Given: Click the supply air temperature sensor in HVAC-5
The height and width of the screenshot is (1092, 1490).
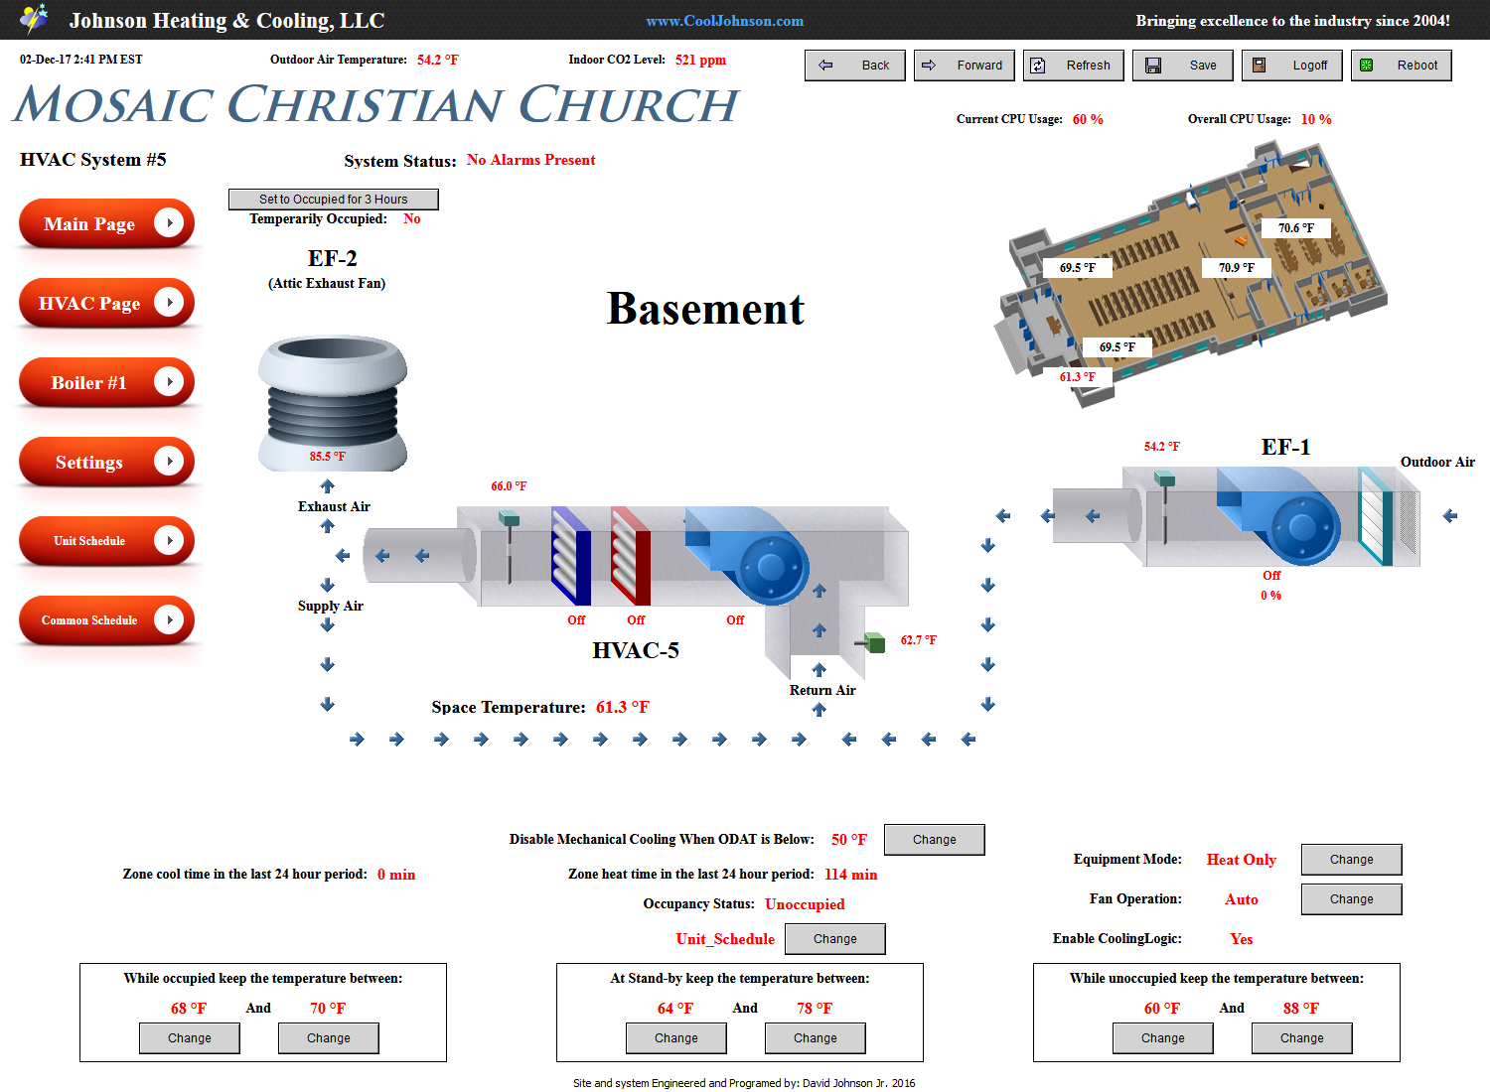Looking at the screenshot, I should point(509,546).
